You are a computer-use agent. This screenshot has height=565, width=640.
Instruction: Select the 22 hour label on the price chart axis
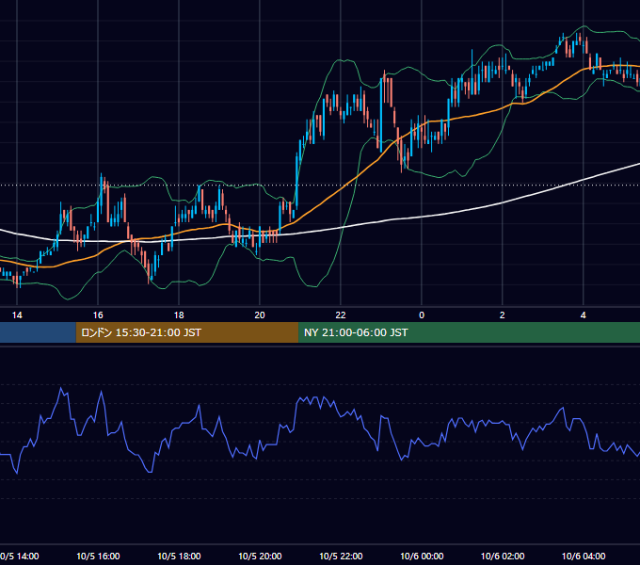tap(341, 315)
